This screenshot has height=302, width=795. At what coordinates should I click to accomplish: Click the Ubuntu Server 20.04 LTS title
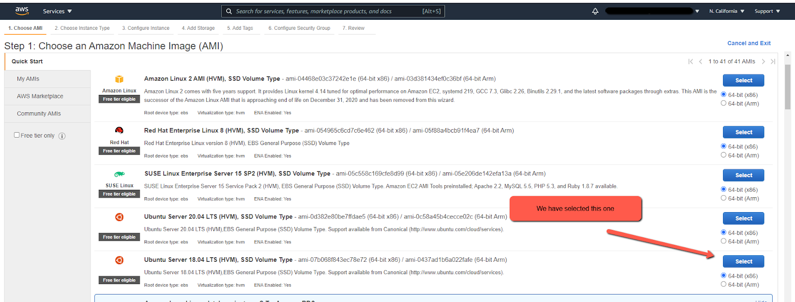click(x=218, y=217)
